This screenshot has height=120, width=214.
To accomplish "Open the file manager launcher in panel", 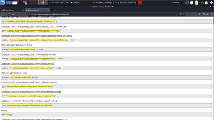I will click(14, 2).
